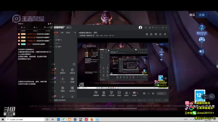Click the 直播屏幕 screen capture source icon
Viewport: 218px width, 122px height.
(x=96, y=92)
